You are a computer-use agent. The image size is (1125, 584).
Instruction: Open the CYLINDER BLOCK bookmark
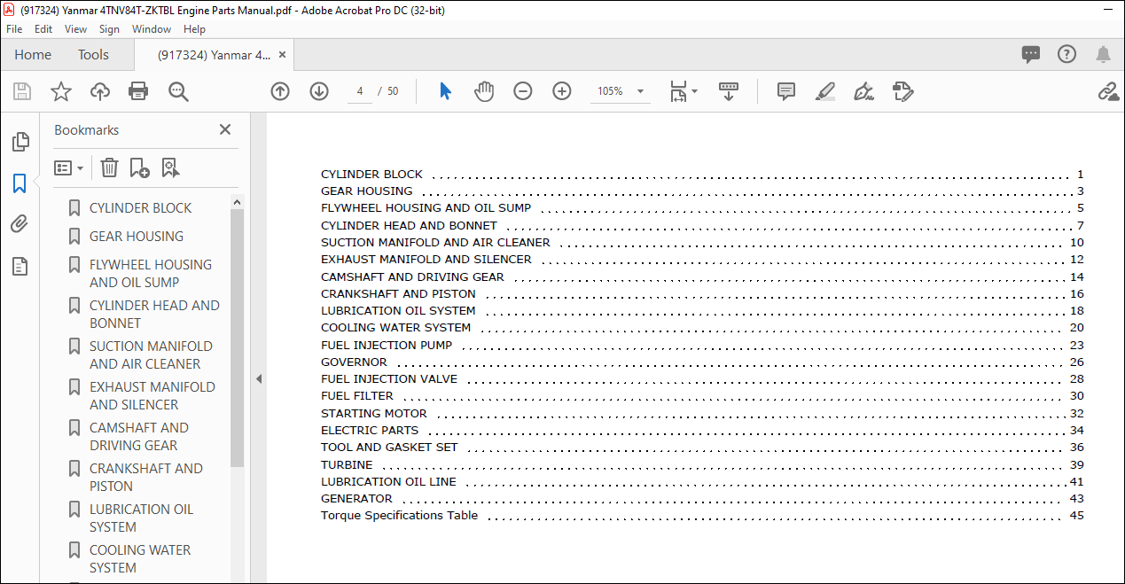click(140, 207)
